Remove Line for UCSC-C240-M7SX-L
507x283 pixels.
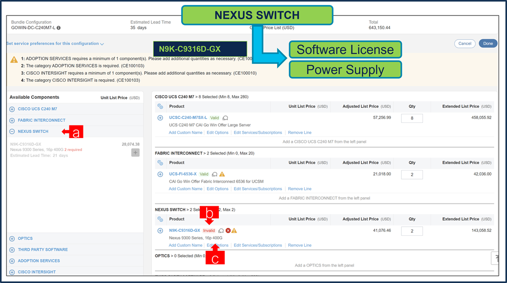coord(300,132)
